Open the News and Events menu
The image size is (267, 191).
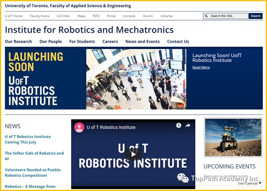coord(143,41)
